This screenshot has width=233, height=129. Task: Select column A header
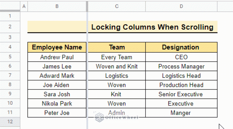tap(24, 6)
